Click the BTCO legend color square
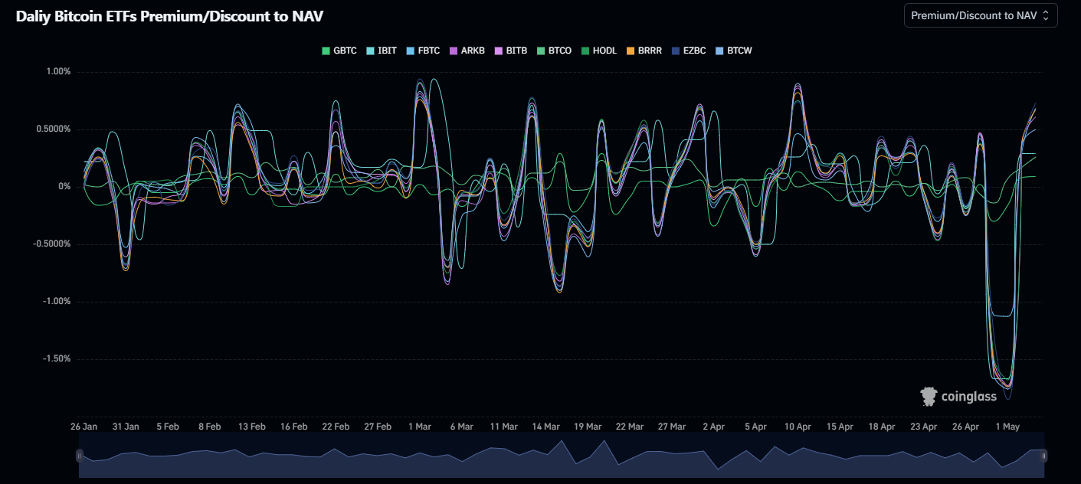 pos(540,50)
